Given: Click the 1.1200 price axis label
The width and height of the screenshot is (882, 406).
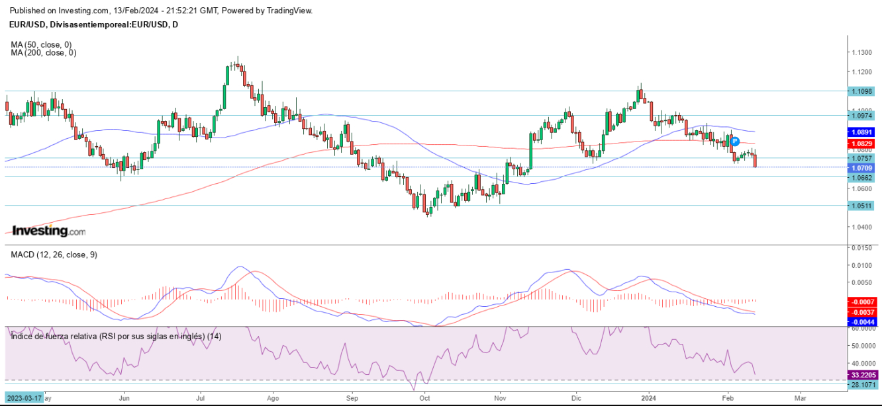Looking at the screenshot, I should tap(861, 71).
